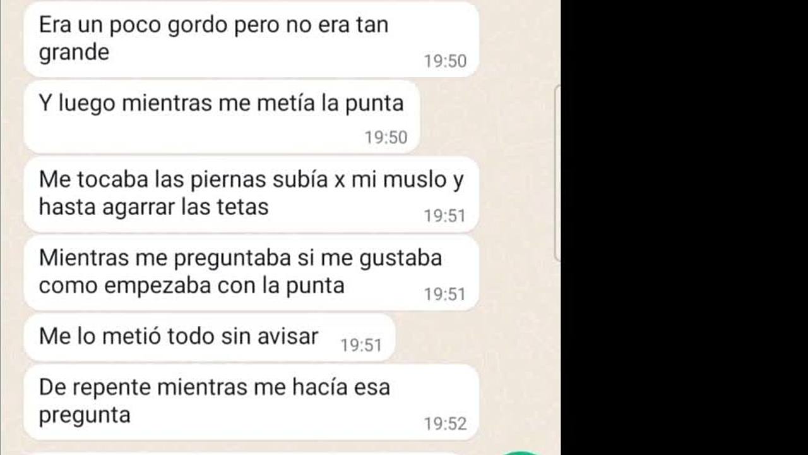The width and height of the screenshot is (808, 455).
Task: Click the word "pregunta" in last message
Action: point(85,415)
